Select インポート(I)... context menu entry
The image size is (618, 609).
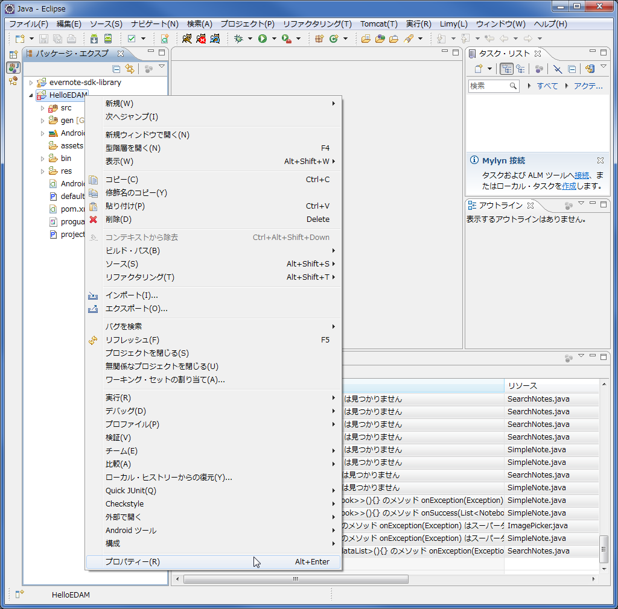(x=213, y=295)
